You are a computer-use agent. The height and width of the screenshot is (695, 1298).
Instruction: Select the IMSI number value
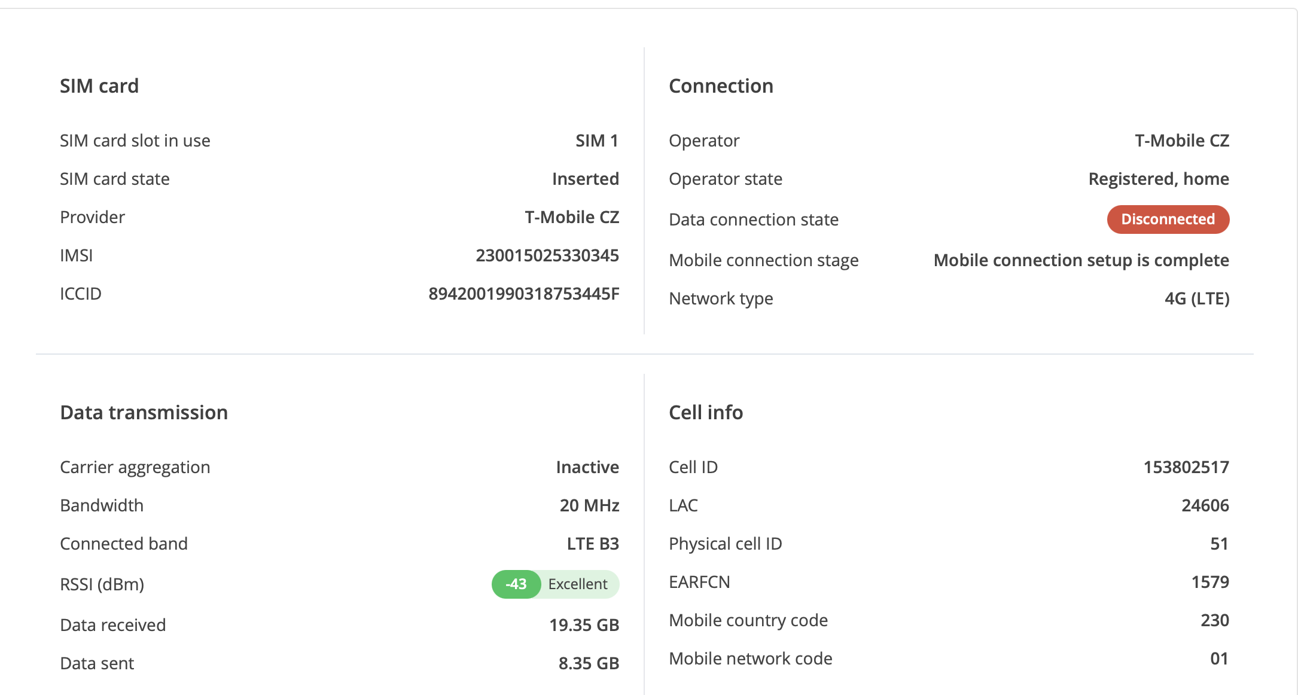pyautogui.click(x=547, y=256)
